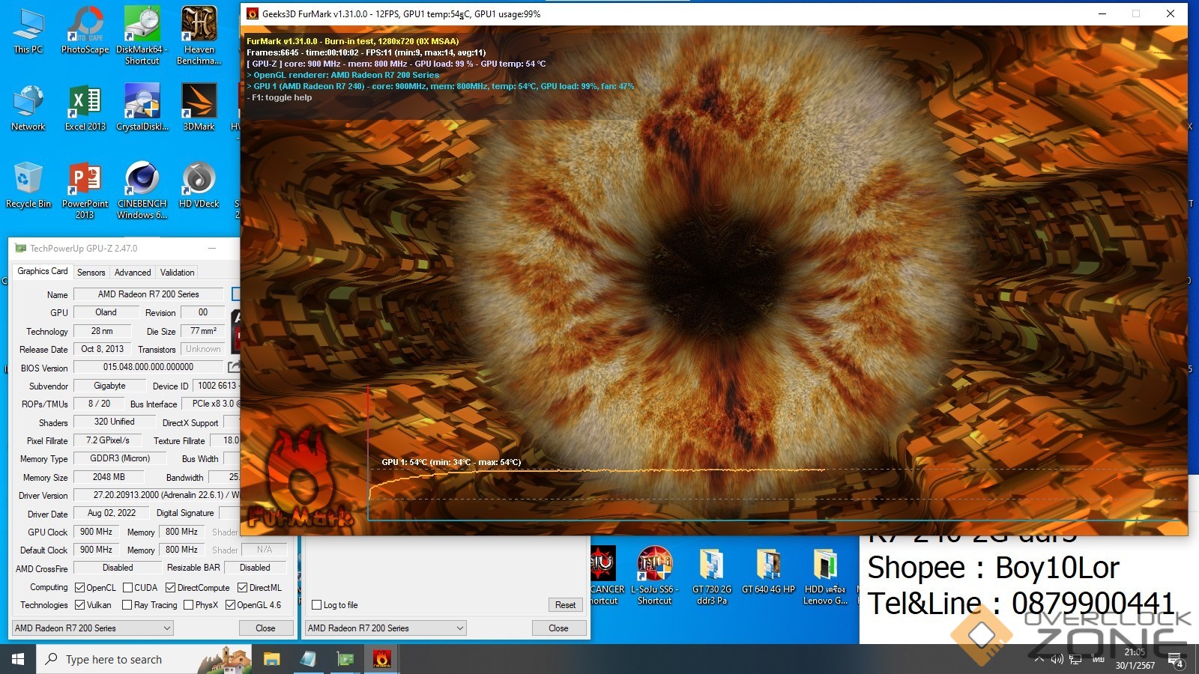Expand GPU-Z graphics card selection dropdown

(x=93, y=628)
